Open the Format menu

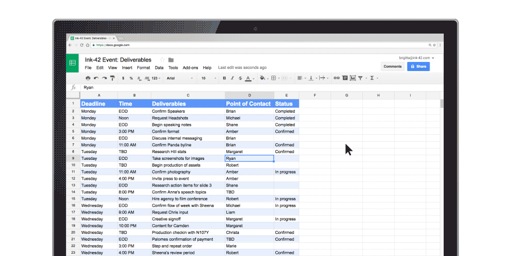pos(143,68)
